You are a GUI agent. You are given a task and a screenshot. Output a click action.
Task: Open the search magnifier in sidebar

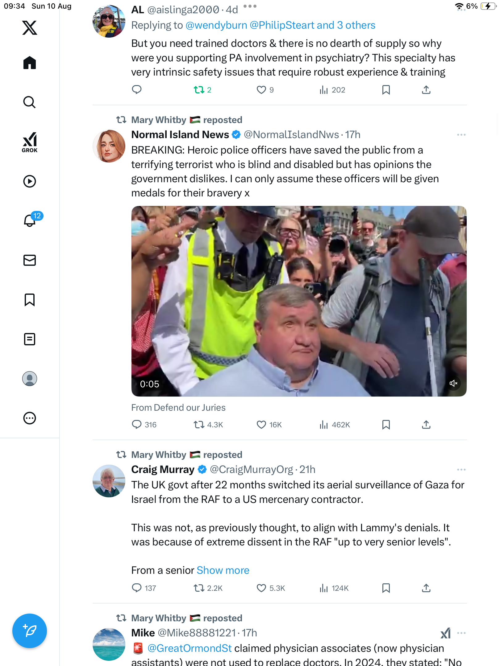[30, 102]
